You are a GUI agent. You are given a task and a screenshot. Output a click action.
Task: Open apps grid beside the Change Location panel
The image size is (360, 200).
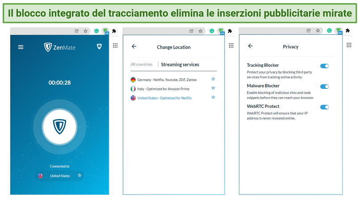pyautogui.click(x=231, y=45)
